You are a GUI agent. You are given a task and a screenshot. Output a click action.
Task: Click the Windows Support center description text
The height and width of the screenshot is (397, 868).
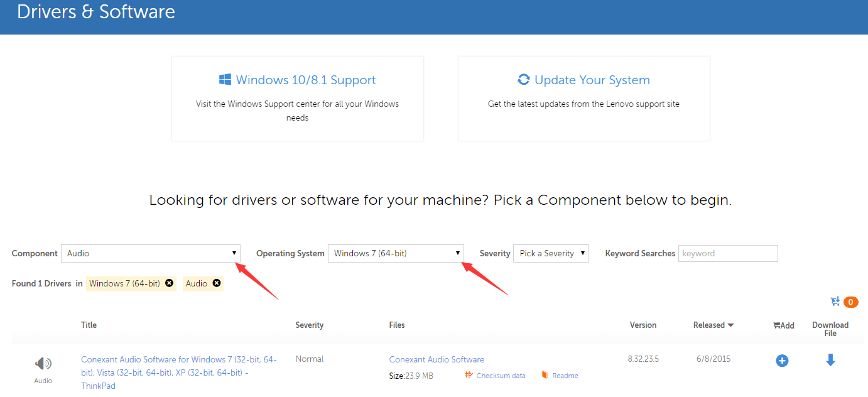pyautogui.click(x=298, y=111)
